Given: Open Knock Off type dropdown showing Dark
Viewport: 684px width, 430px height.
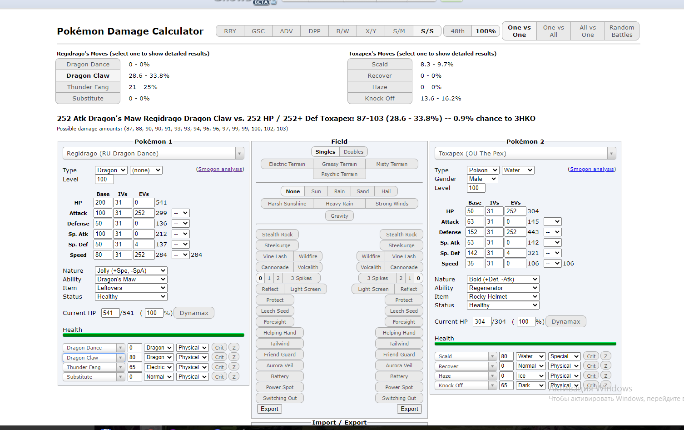Looking at the screenshot, I should pos(530,385).
